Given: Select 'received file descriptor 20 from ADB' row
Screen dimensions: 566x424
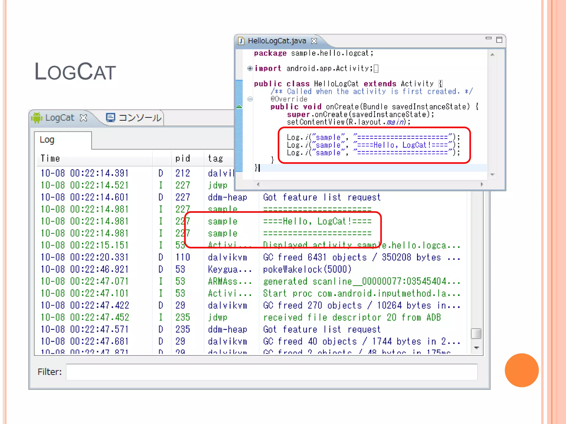Looking at the screenshot, I should point(251,317).
